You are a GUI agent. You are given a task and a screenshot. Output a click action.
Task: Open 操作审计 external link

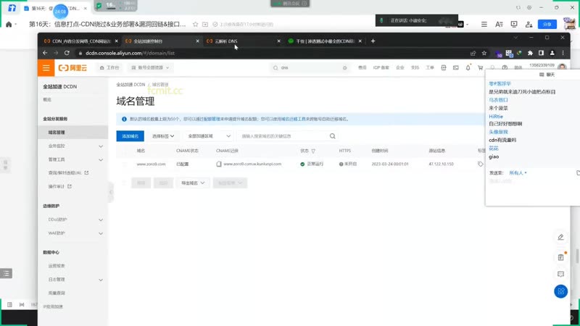[60, 186]
